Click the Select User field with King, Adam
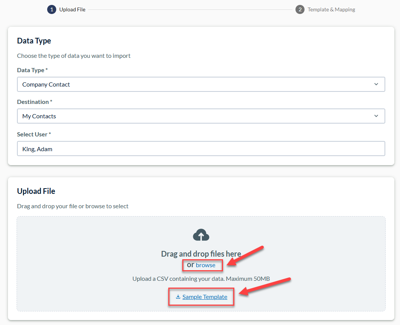Viewport: 400px width, 325px height. coord(201,149)
